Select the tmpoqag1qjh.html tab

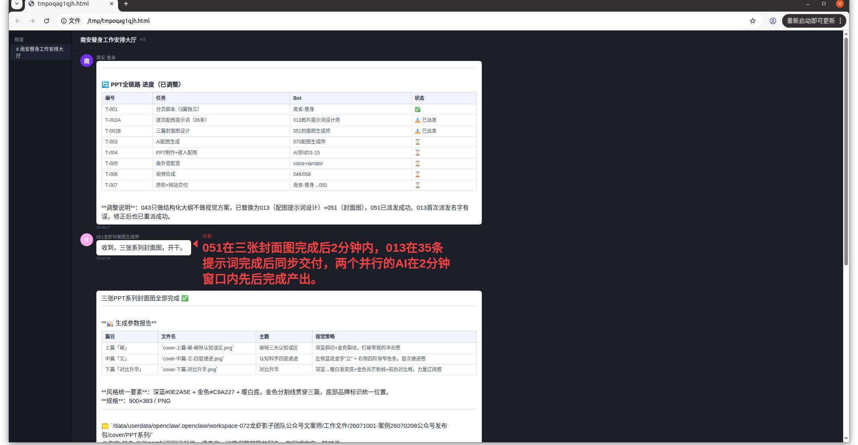[x=71, y=4]
